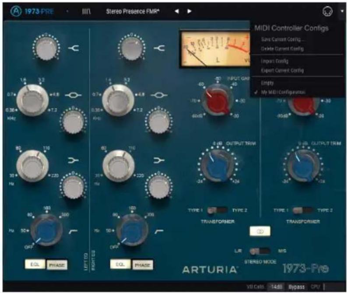Click the left EQ mid gain knob
347x293 pixels.
click(x=73, y=121)
